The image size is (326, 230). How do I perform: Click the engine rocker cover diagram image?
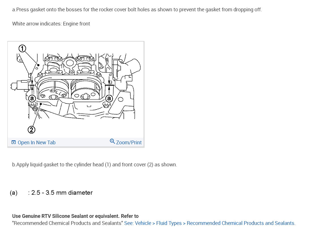tap(76, 89)
